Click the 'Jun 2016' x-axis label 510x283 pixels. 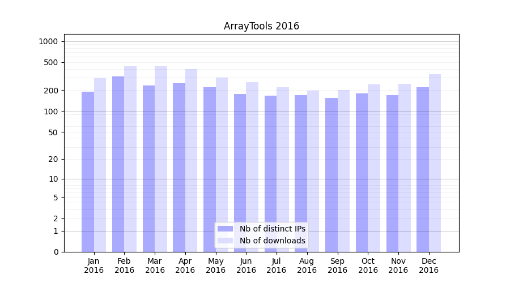pos(246,265)
